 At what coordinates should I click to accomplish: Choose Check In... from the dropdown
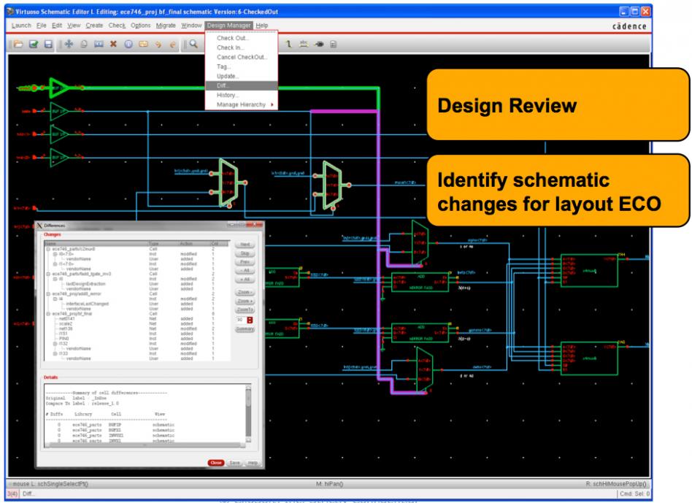(x=242, y=47)
